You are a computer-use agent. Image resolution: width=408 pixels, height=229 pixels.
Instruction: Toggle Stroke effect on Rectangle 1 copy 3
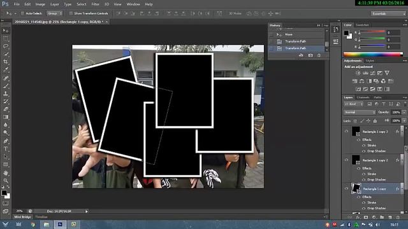point(364,146)
